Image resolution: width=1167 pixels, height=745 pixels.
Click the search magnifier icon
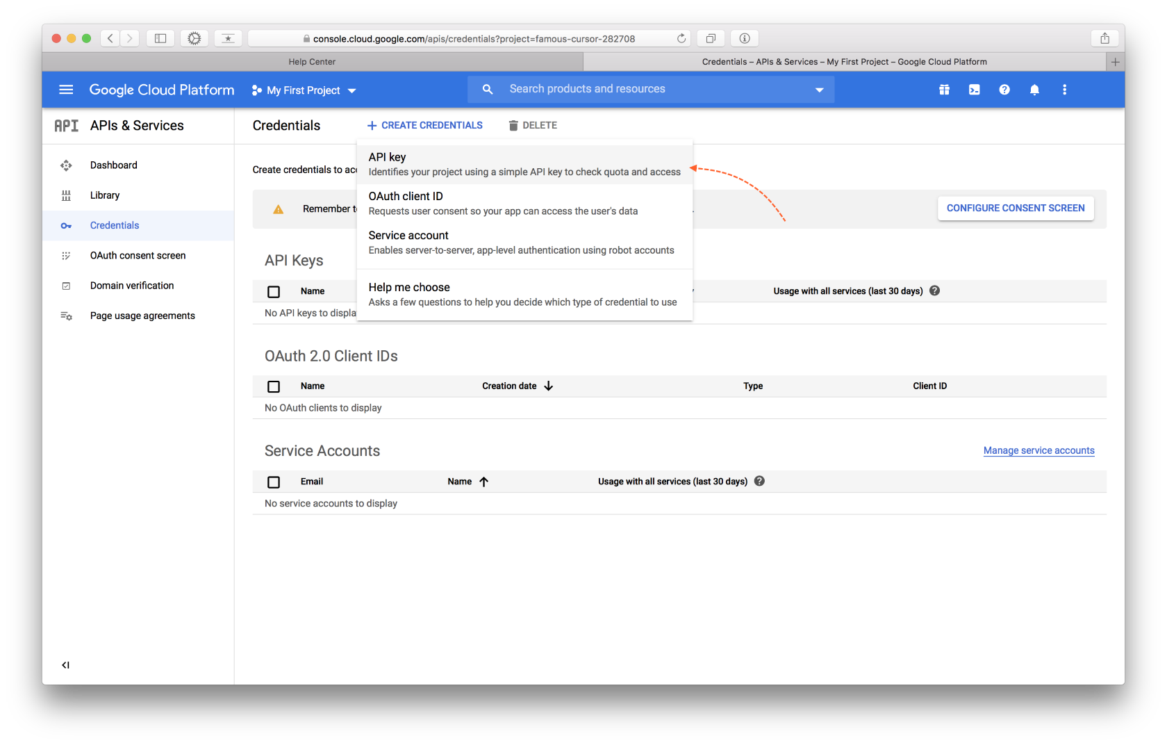pos(488,90)
